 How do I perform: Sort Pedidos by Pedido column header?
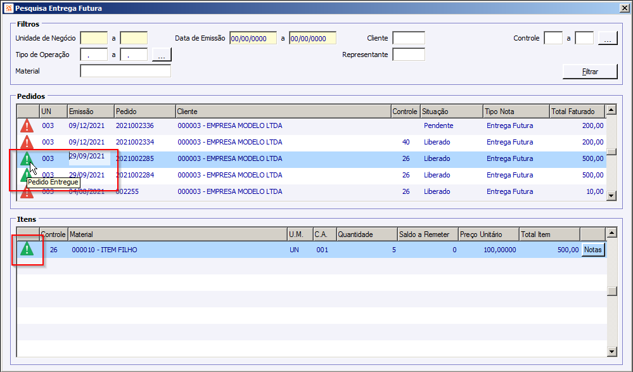click(145, 112)
